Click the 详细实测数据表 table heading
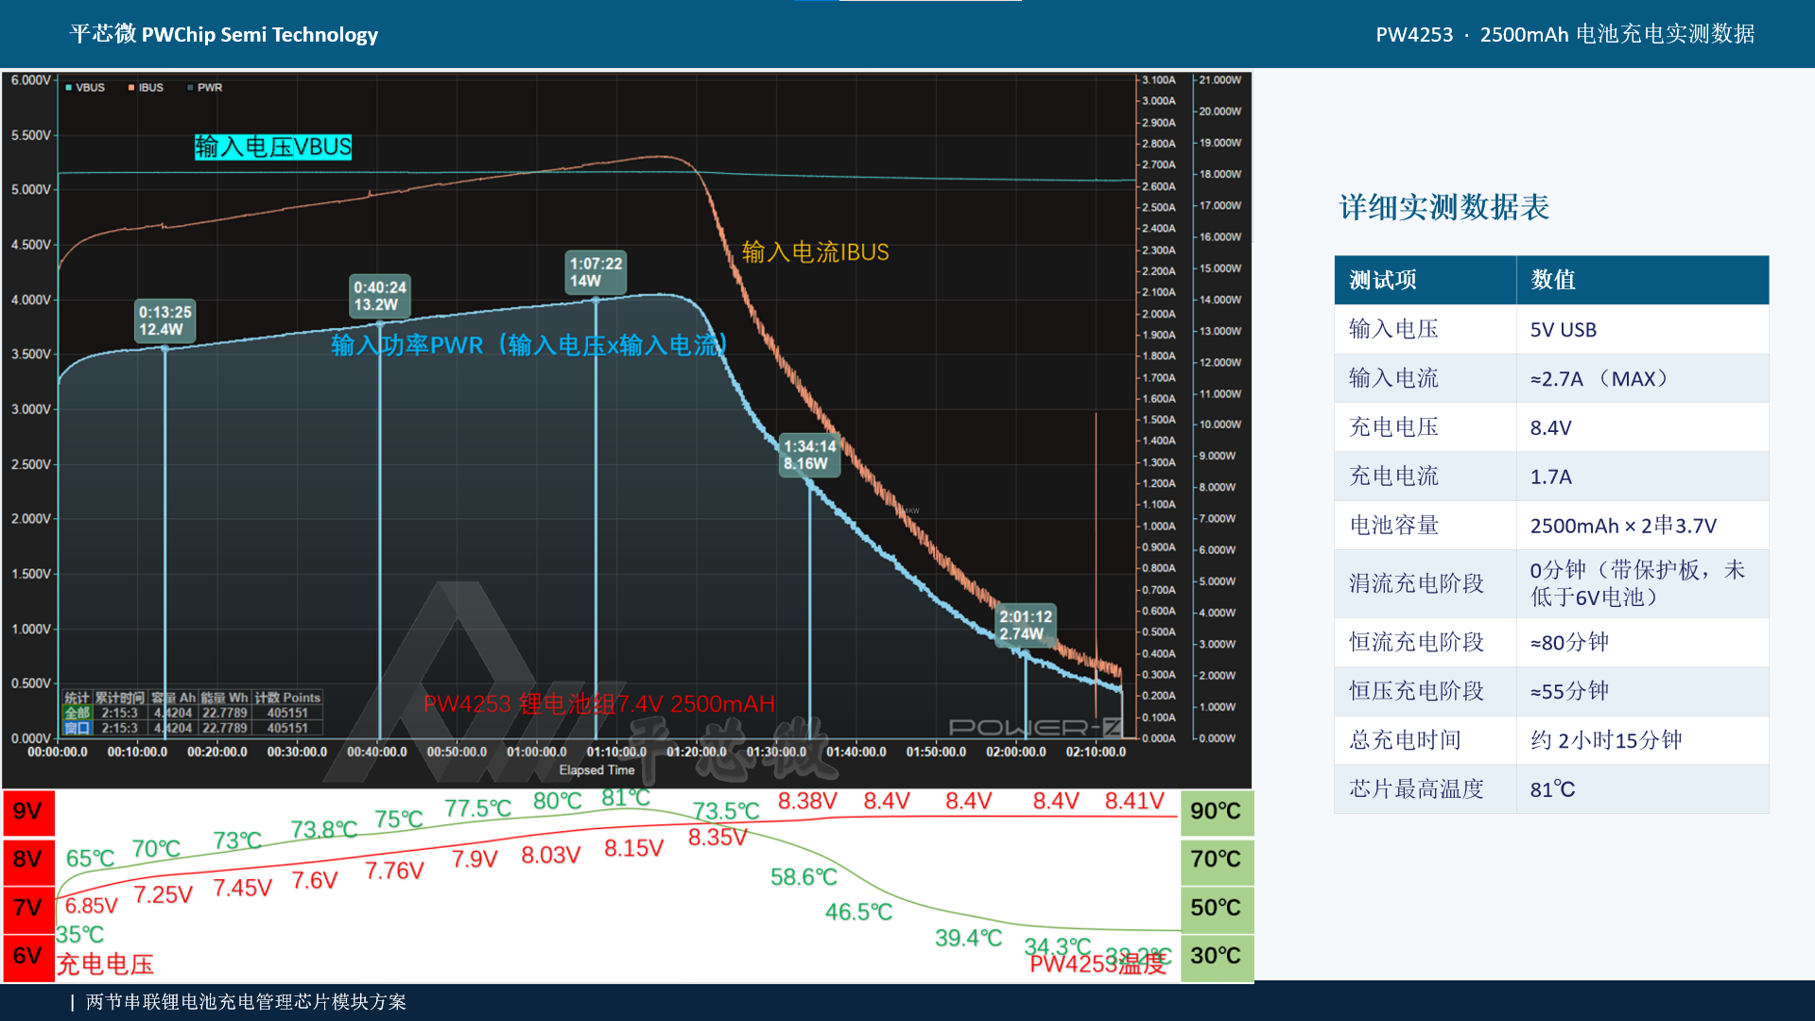 (1444, 208)
